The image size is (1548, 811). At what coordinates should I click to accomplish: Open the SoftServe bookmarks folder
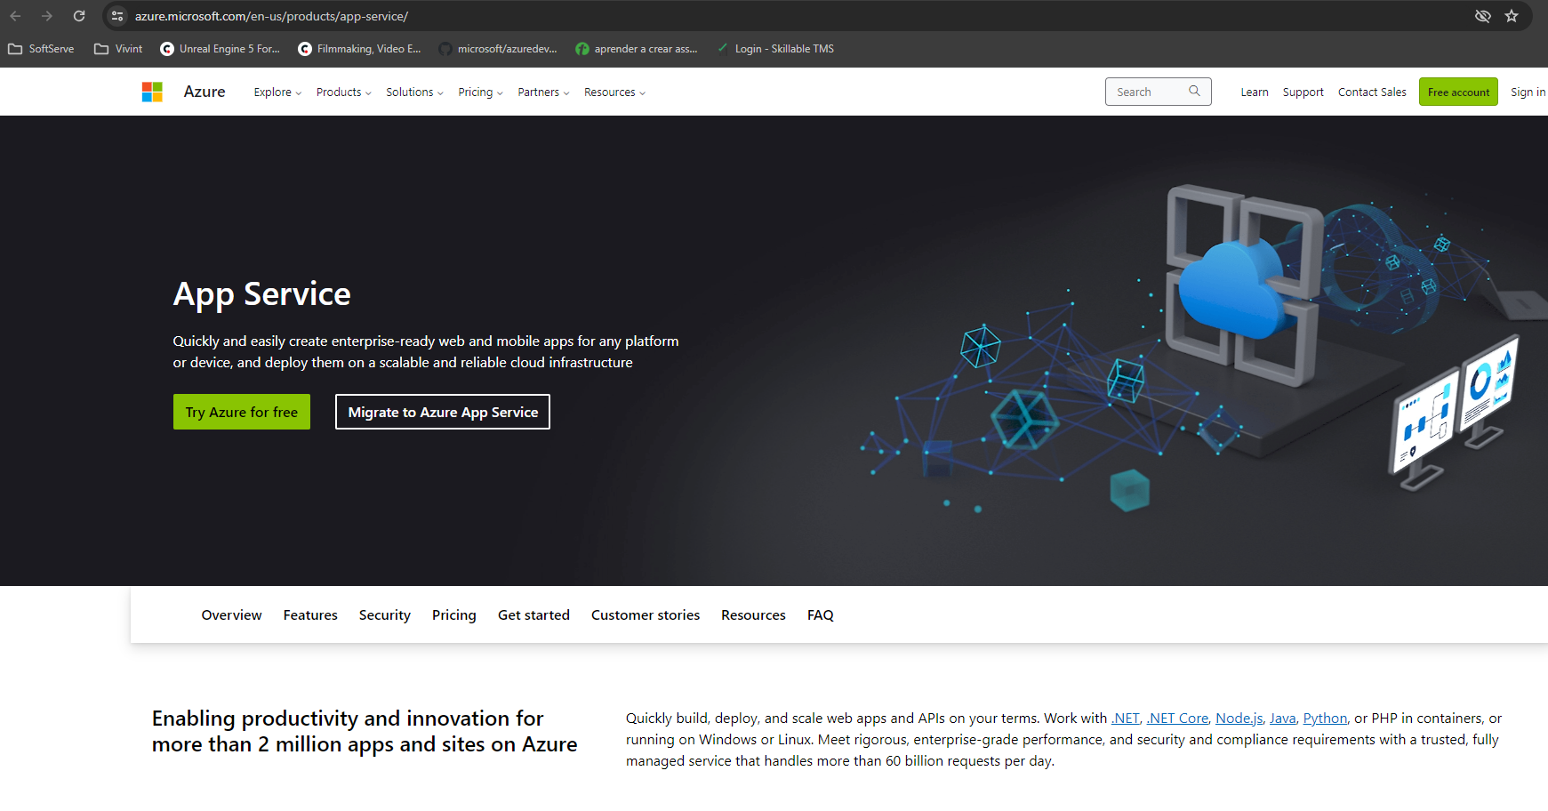point(41,49)
